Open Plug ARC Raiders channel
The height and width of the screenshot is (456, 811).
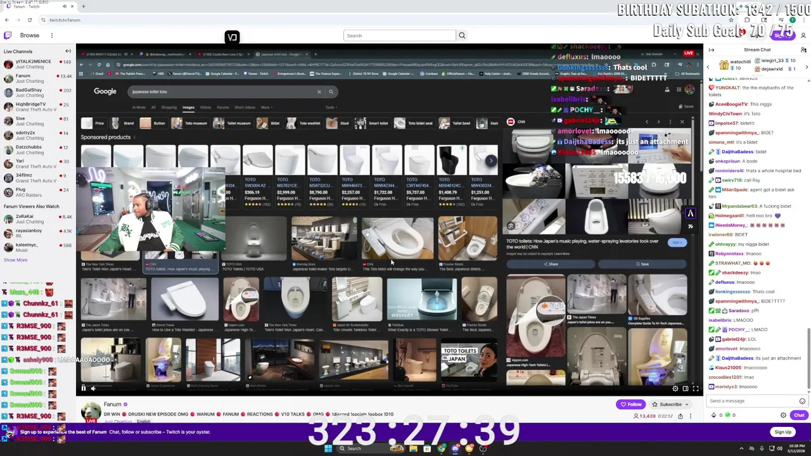pyautogui.click(x=37, y=192)
